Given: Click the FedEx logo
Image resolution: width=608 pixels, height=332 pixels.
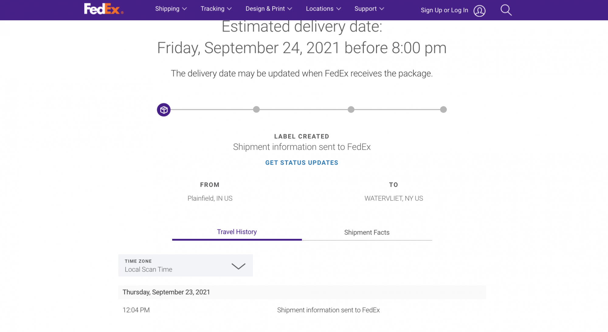Looking at the screenshot, I should point(104,9).
